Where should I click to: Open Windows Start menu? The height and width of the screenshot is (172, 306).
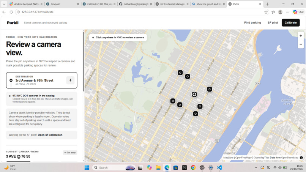click(87, 167)
